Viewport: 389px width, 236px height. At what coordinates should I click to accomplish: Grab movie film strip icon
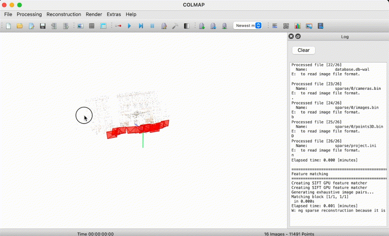click(x=320, y=26)
